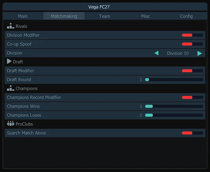Enable the Division Modifier toggle
The width and height of the screenshot is (210, 172).
tap(192, 35)
